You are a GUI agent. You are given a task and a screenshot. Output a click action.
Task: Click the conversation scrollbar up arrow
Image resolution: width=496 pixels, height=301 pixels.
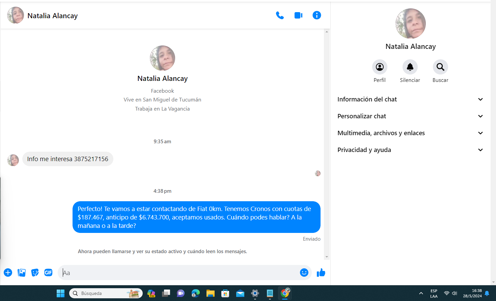[327, 32]
